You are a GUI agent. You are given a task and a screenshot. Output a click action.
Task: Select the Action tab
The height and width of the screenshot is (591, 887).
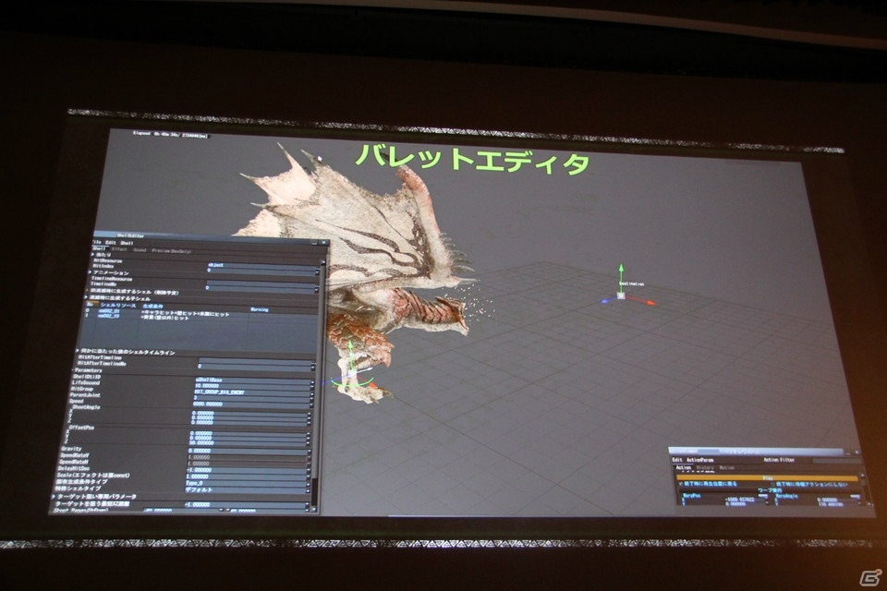click(684, 467)
